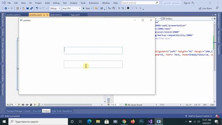Toggle the snap grid display icon
222x125 pixels.
[x=23, y=105]
